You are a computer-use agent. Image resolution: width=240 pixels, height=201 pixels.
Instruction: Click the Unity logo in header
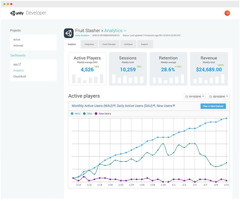coord(17,13)
